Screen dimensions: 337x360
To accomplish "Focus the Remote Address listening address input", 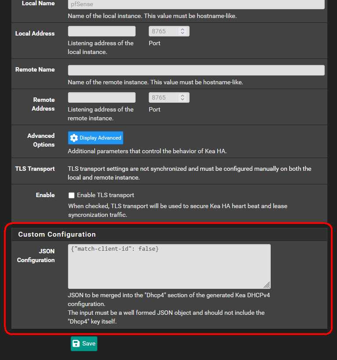I will tap(102, 97).
